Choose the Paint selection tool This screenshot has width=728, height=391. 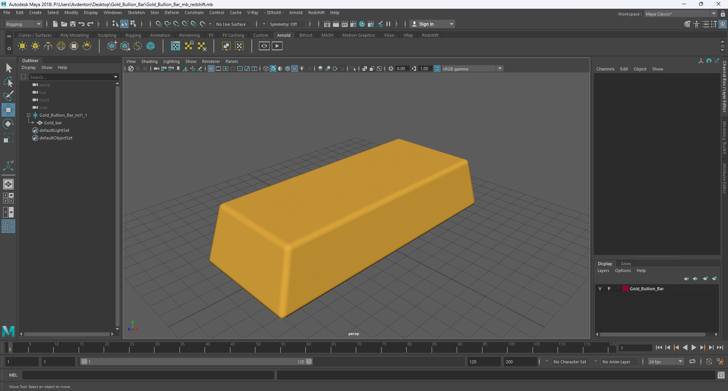click(8, 95)
